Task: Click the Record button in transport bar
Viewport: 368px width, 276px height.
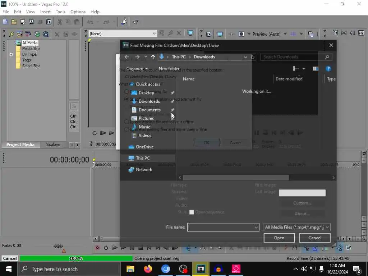Action: coord(97,248)
